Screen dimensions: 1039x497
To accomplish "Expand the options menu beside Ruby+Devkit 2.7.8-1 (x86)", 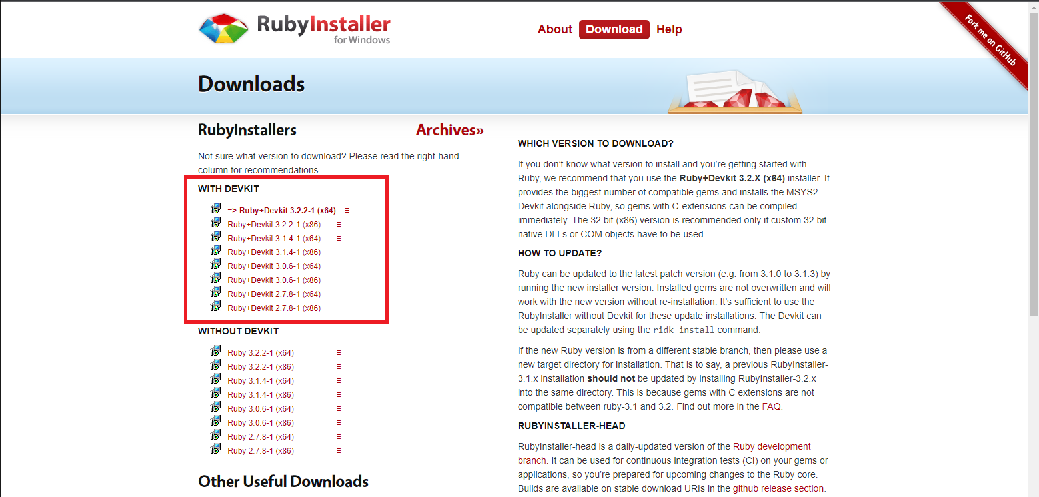I will coord(339,307).
